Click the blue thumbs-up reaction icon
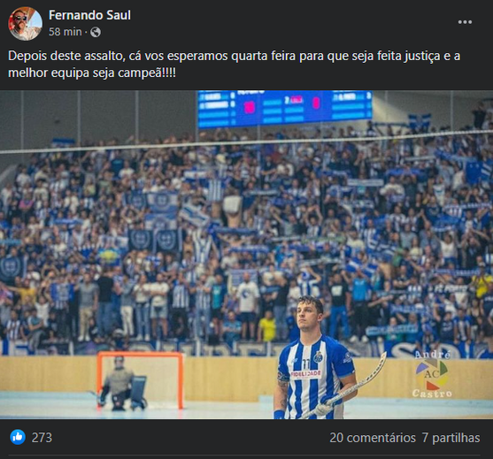The height and width of the screenshot is (459, 493). (x=18, y=437)
